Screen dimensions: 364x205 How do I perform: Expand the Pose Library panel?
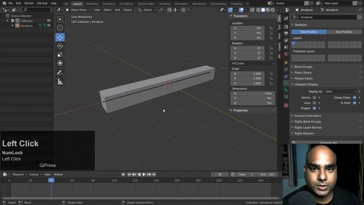coord(303,73)
